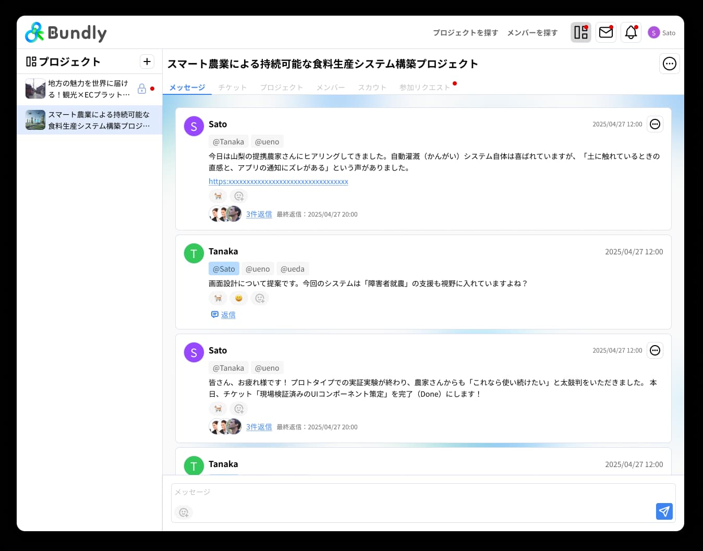Viewport: 703px width, 551px height.
Task: Open the notifications bell
Action: [631, 32]
